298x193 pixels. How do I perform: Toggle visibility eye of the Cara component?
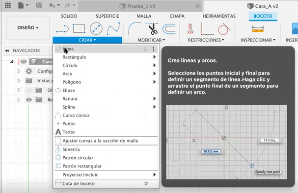[24, 62]
